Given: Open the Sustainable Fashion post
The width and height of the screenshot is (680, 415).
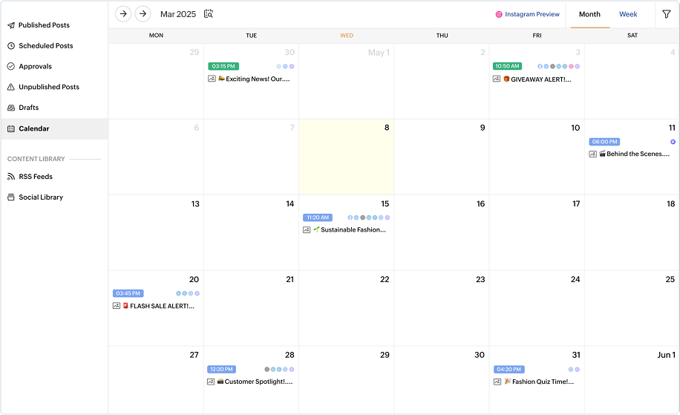Looking at the screenshot, I should pyautogui.click(x=350, y=230).
